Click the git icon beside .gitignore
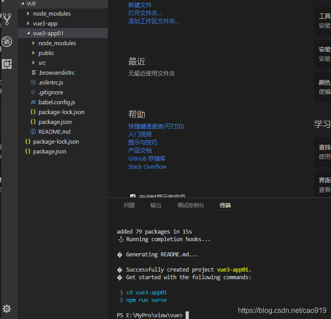 coord(33,92)
